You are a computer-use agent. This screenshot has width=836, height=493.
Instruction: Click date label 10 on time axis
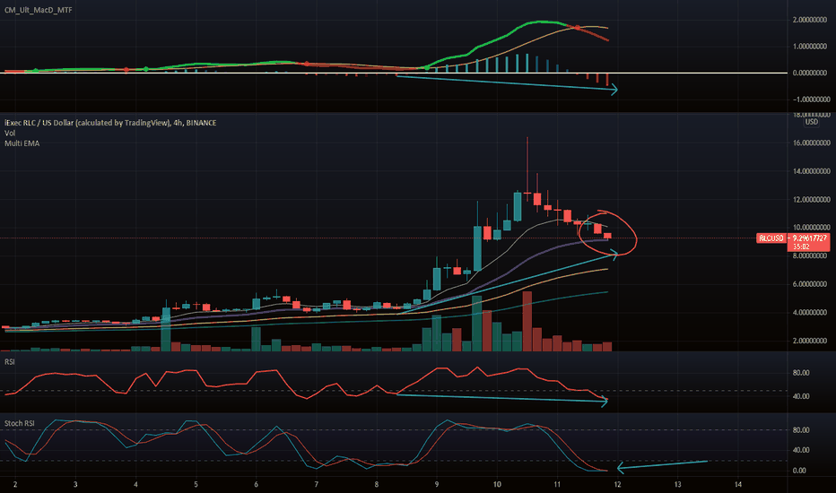point(497,485)
